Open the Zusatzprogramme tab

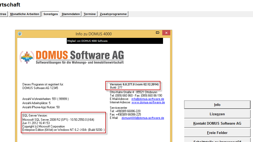(113, 14)
